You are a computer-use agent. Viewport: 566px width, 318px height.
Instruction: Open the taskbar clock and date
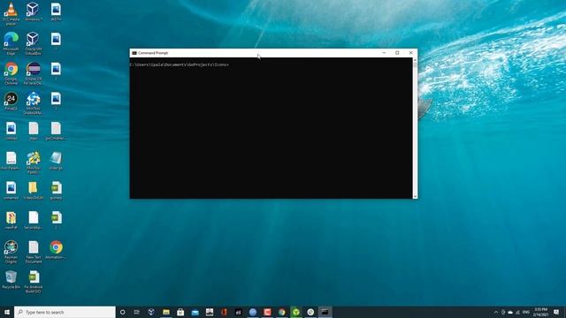click(x=540, y=312)
